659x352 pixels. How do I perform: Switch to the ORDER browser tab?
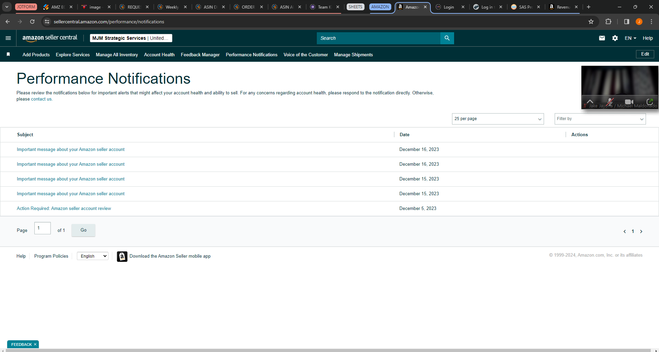pos(248,7)
